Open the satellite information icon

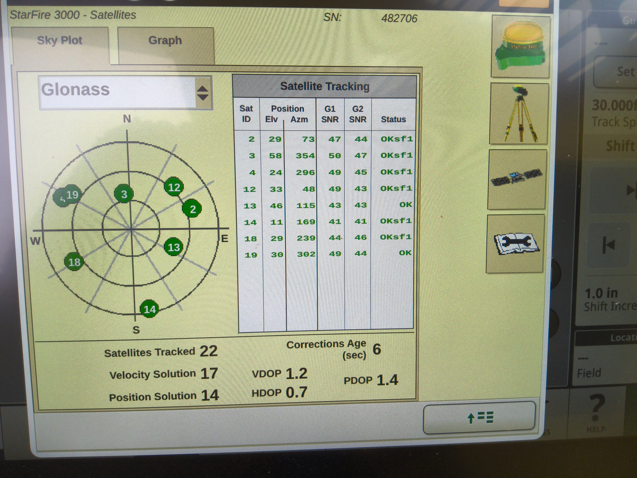point(517,179)
